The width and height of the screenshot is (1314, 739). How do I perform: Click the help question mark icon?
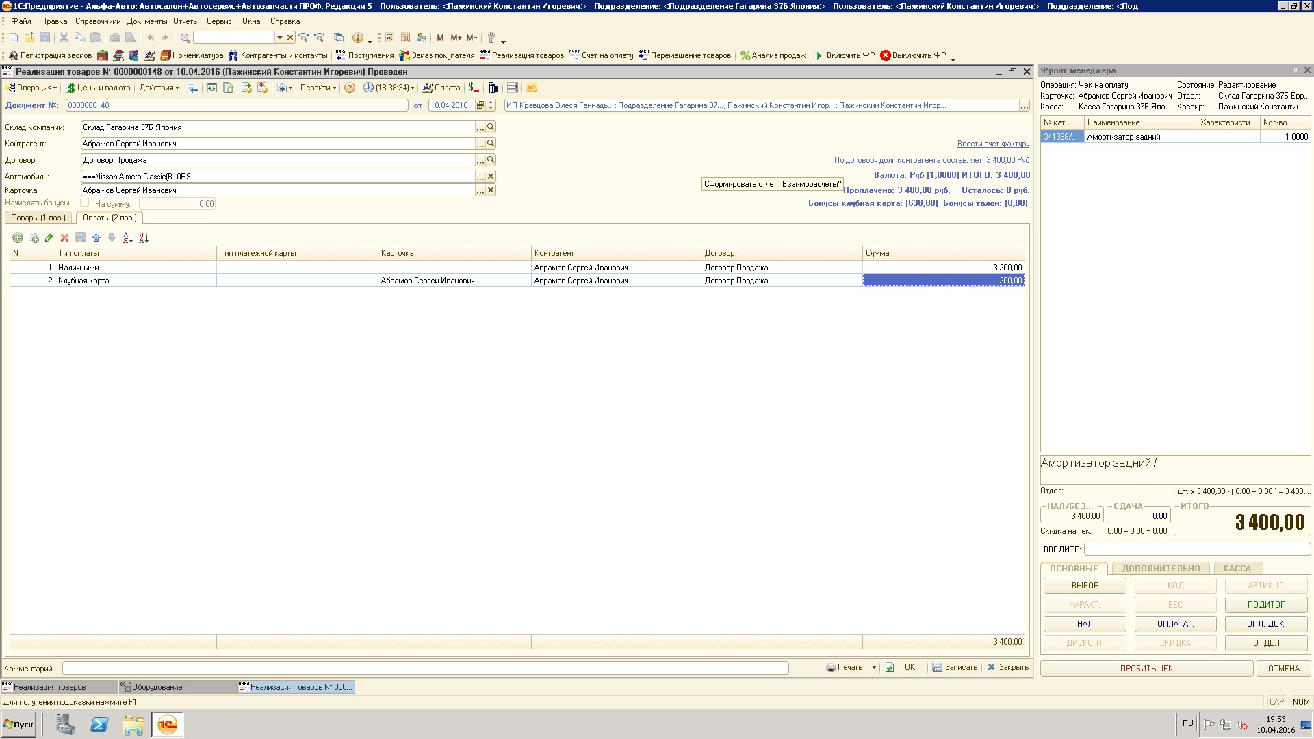point(350,88)
